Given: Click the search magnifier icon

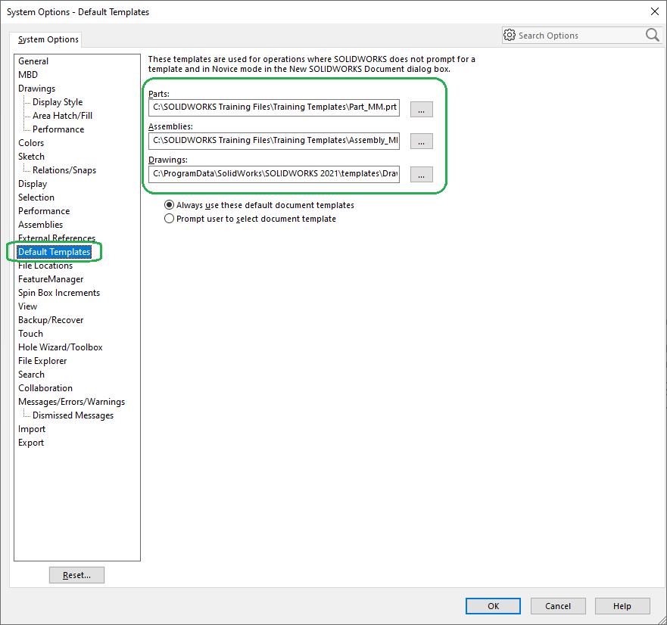Looking at the screenshot, I should point(652,35).
